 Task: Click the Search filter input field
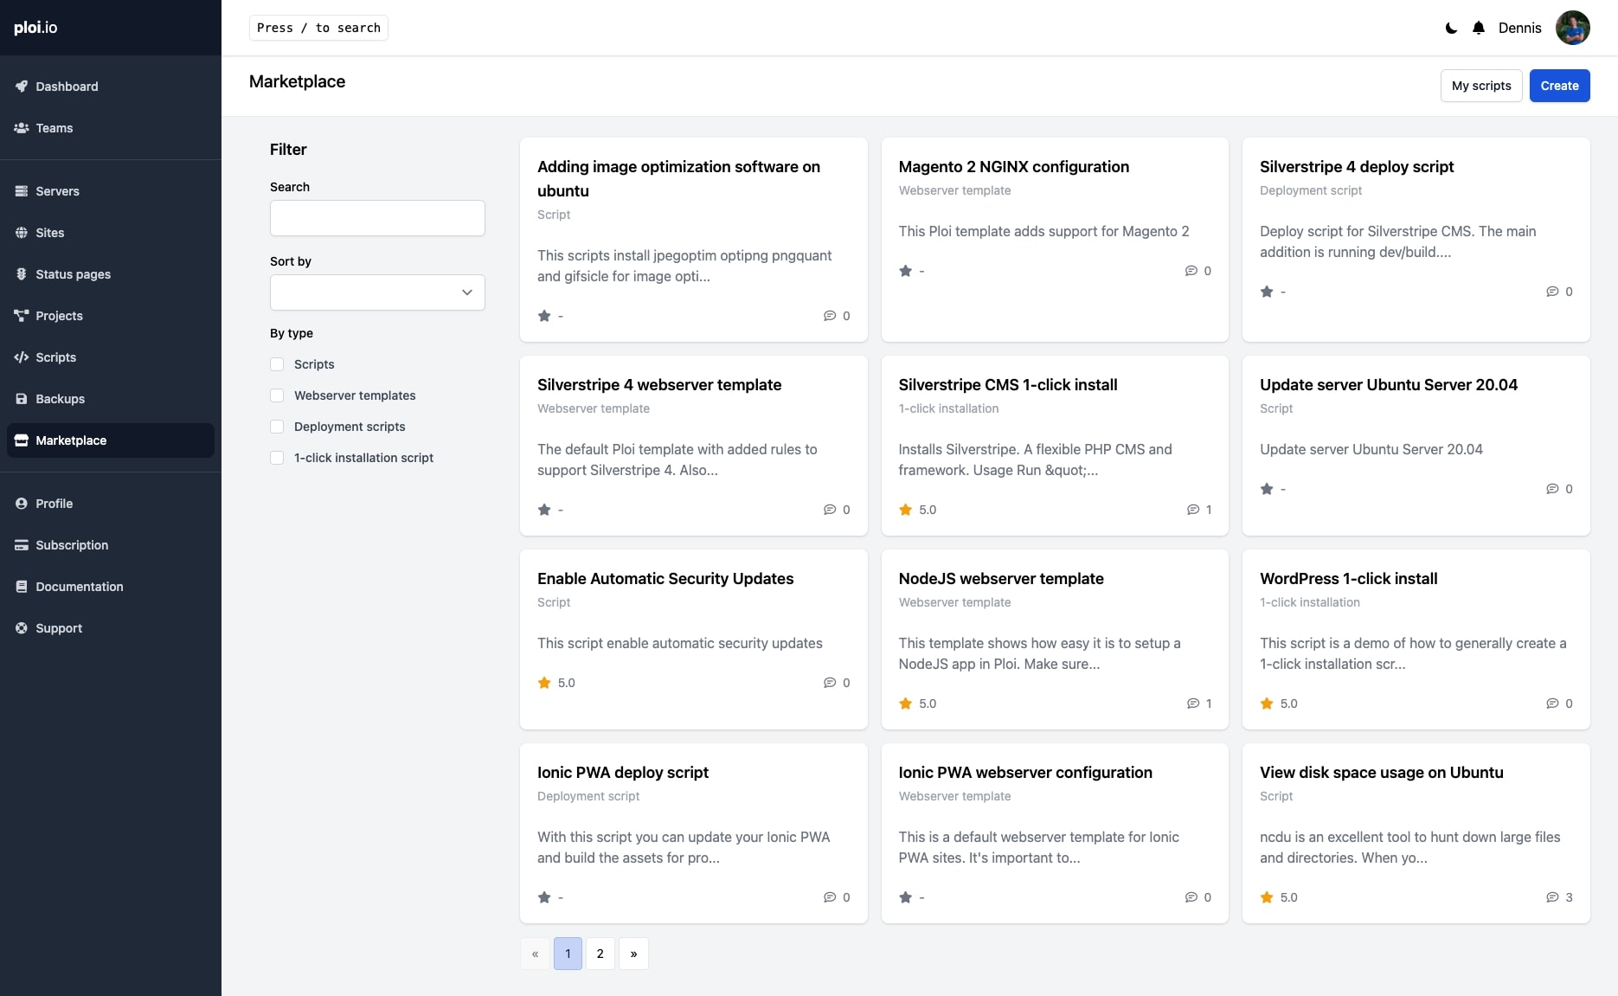377,218
